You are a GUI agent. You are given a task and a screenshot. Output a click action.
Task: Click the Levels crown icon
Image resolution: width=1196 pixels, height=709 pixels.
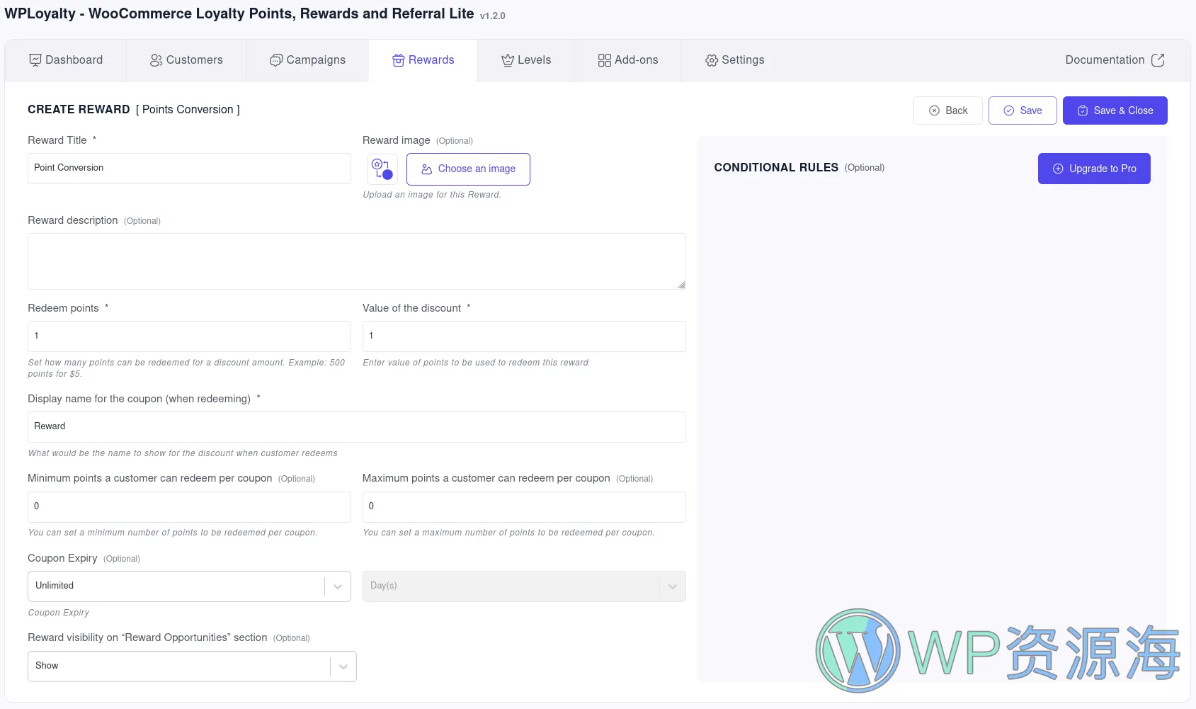click(508, 60)
